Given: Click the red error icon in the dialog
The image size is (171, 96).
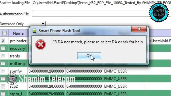Looking at the screenshot, I should [40, 45].
